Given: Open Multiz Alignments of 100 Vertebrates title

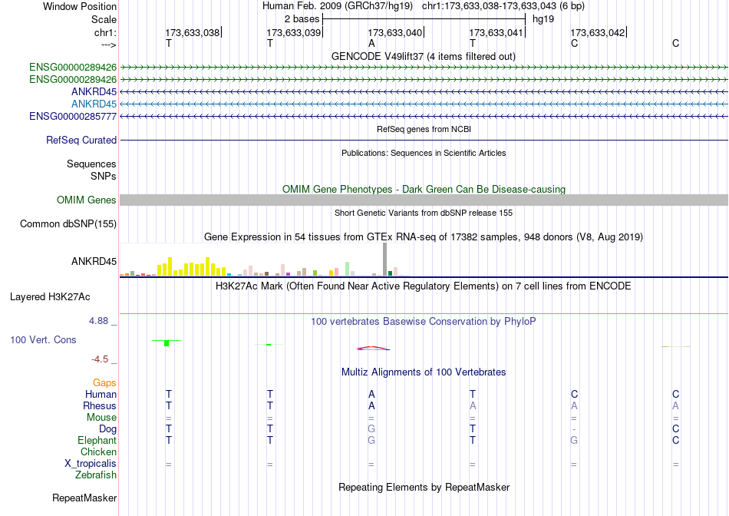Looking at the screenshot, I should tap(424, 372).
